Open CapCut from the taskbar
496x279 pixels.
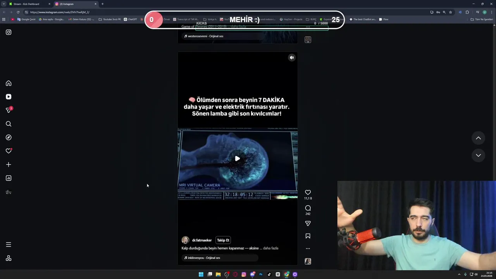(x=278, y=274)
